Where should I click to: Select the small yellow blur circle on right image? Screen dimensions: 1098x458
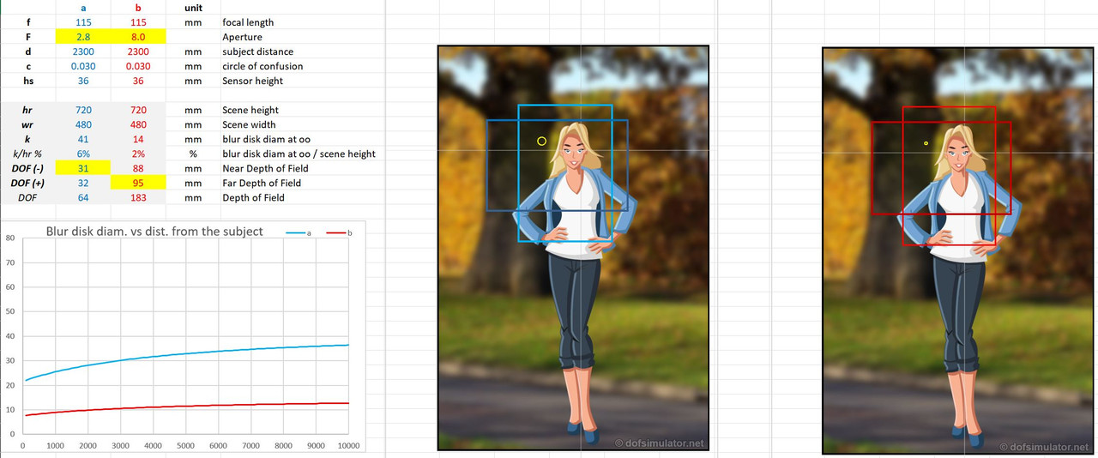click(x=926, y=143)
